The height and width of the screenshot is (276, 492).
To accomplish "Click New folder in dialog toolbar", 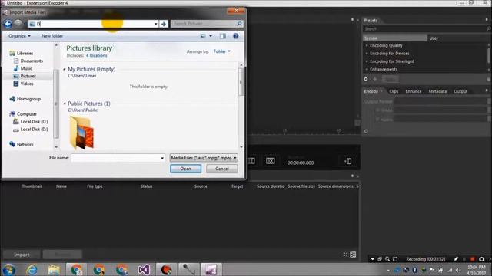I will [x=52, y=36].
